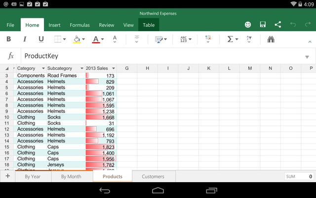Open insert and delete cells options
This screenshot has height=198, width=316.
pos(208,39)
